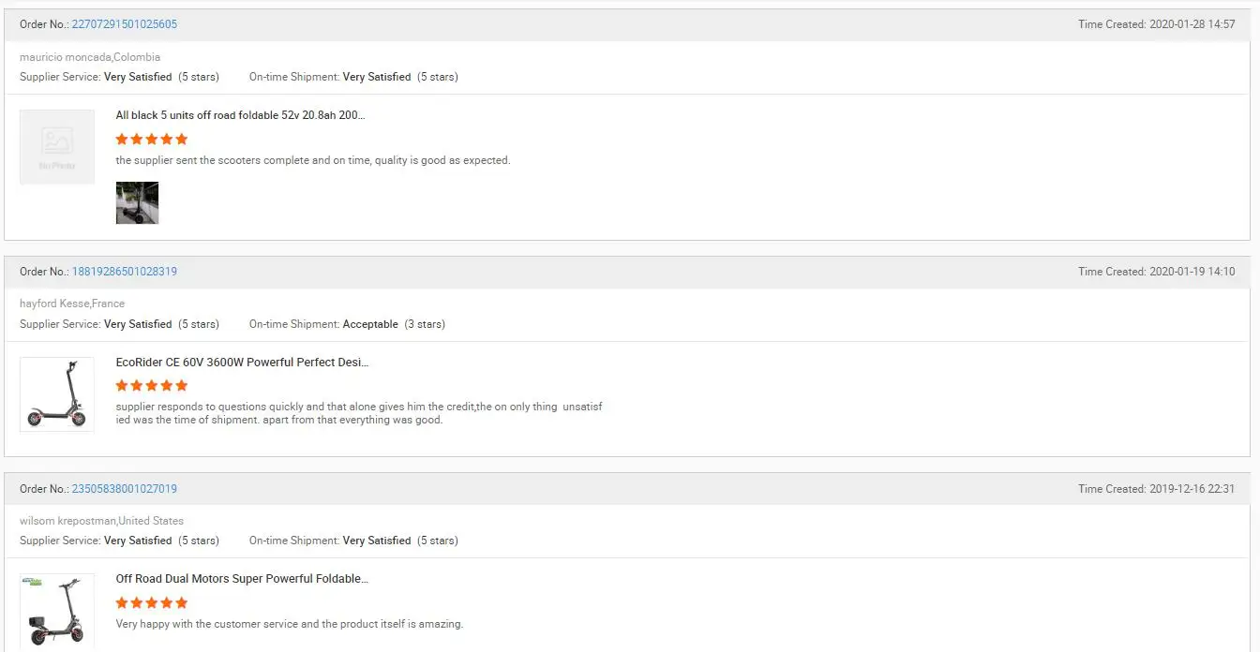The width and height of the screenshot is (1260, 652).
Task: Select reviewer name wilsom krepostman, United States
Action: click(101, 521)
